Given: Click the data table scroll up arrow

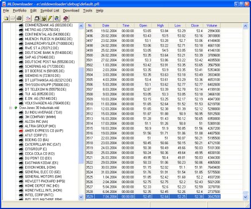Looking at the screenshot, I should (245, 26).
